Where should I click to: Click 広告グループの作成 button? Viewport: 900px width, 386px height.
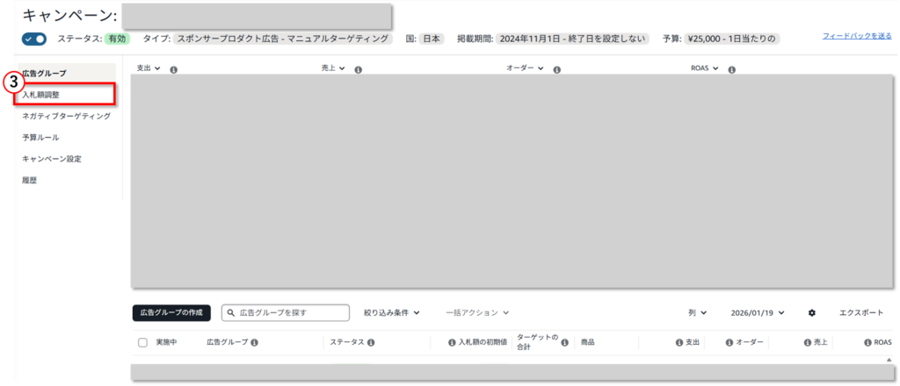pos(171,312)
